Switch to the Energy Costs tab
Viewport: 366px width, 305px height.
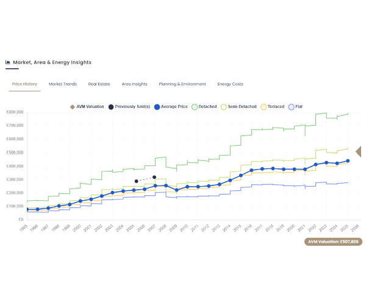pyautogui.click(x=230, y=84)
